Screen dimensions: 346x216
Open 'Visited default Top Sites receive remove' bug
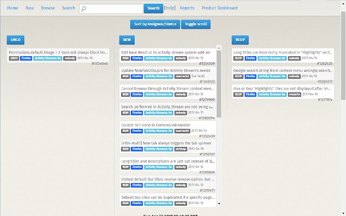168,179
